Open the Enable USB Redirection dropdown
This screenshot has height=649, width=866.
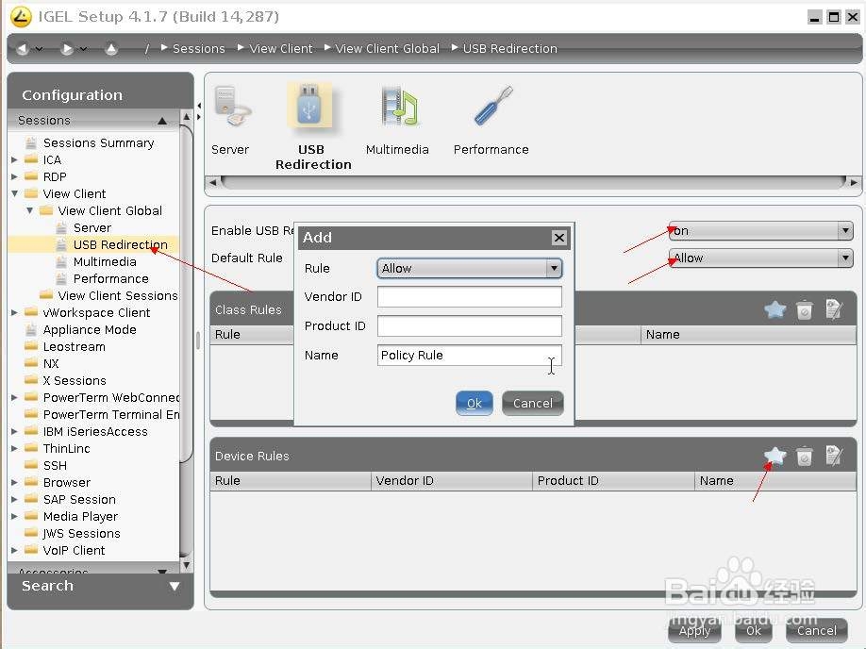pyautogui.click(x=761, y=231)
